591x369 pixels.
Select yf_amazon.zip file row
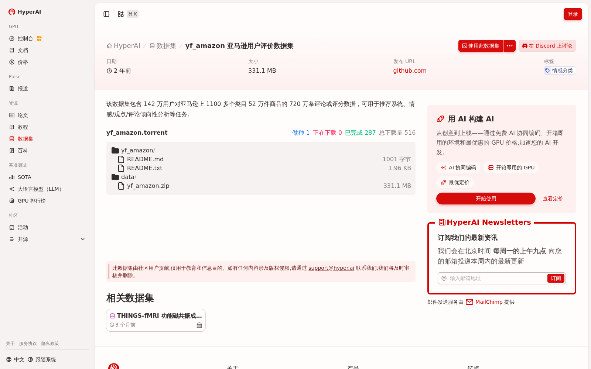261,186
